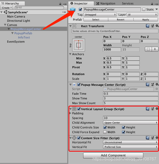159x164 pixels.
Task: Disable Content Size Fitter component checkbox
Action: tap(79, 138)
